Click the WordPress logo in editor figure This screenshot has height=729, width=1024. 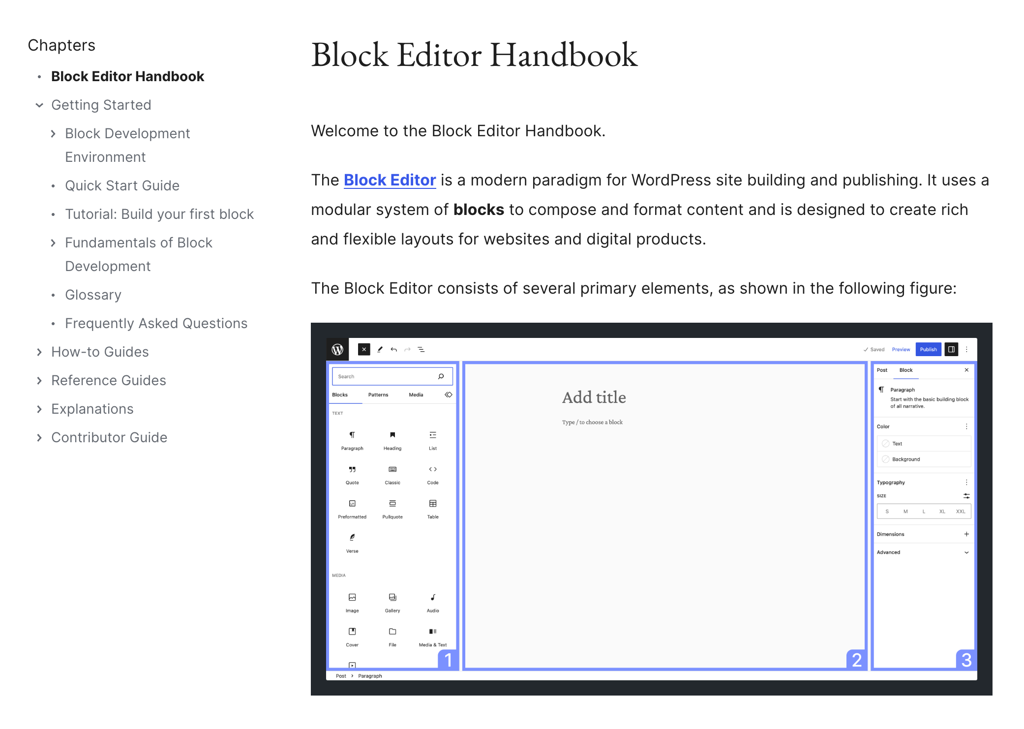click(x=337, y=349)
